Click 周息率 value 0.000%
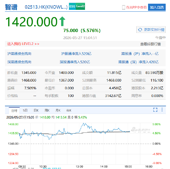 pyautogui.click(x=157, y=96)
